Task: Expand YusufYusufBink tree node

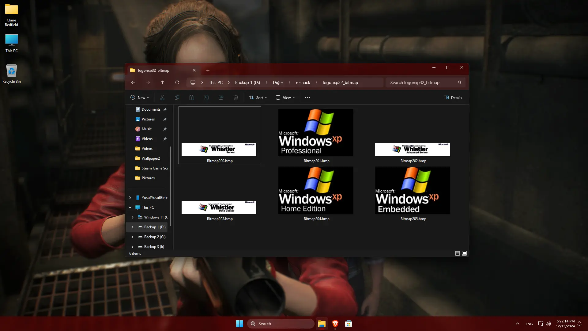Action: point(130,198)
